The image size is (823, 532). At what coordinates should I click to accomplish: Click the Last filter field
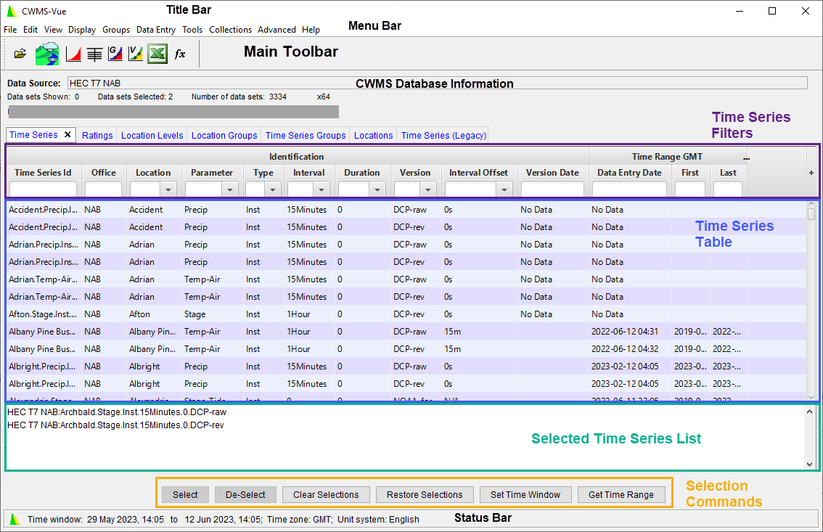tap(727, 189)
